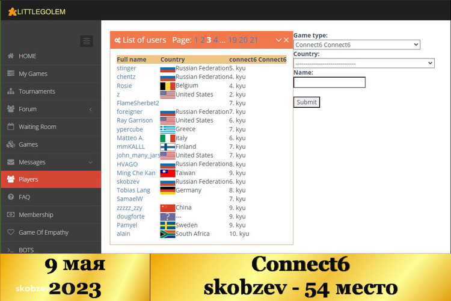This screenshot has height=301, width=451.
Task: Open the Country dropdown
Action: point(364,63)
